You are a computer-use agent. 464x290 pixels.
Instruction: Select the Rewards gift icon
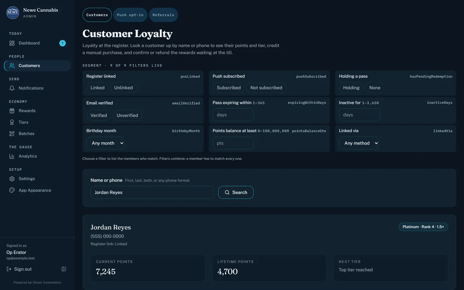tap(12, 111)
